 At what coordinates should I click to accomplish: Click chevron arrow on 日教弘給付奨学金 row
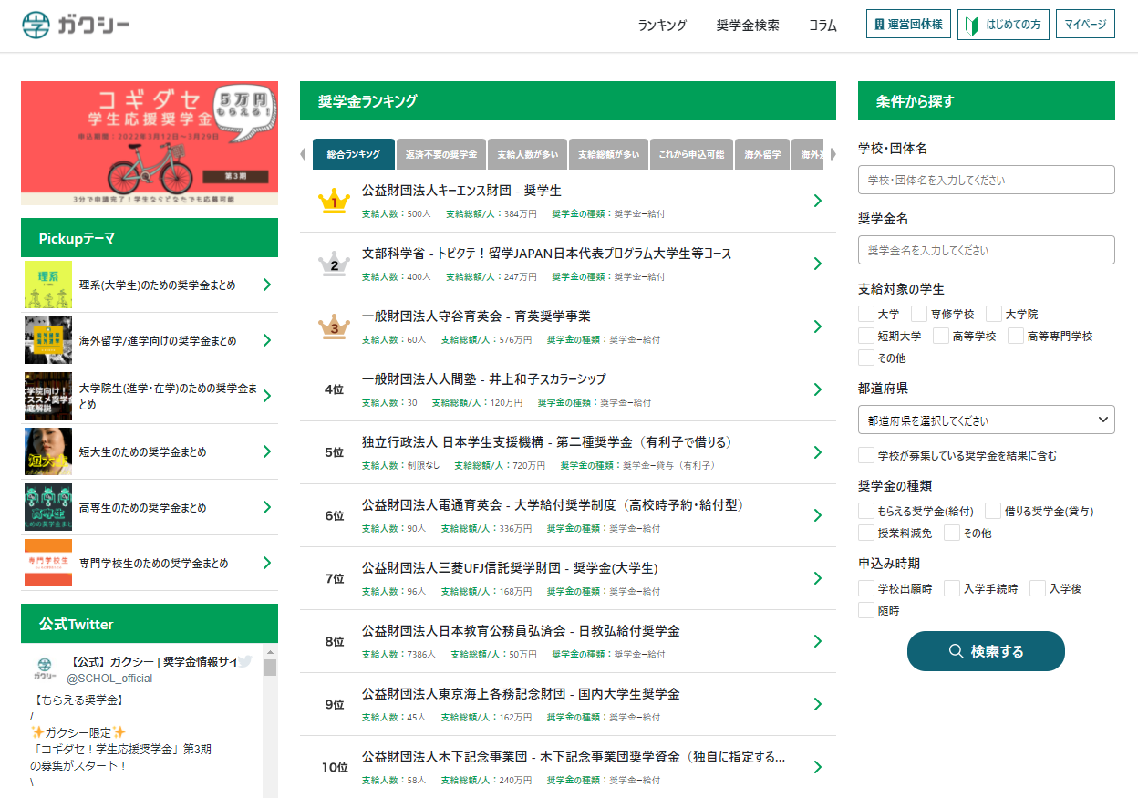pos(818,641)
